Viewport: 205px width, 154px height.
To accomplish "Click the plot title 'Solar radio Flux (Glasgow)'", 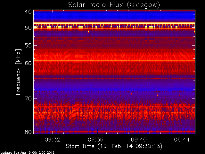I will click(114, 5).
